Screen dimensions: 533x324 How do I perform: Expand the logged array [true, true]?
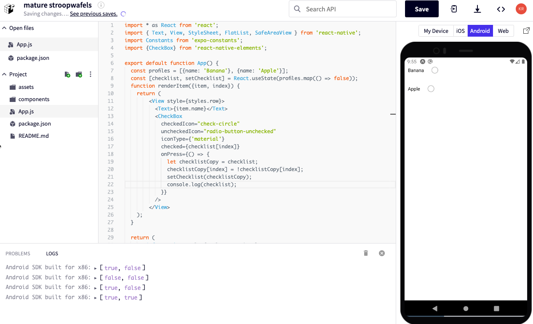pos(96,297)
